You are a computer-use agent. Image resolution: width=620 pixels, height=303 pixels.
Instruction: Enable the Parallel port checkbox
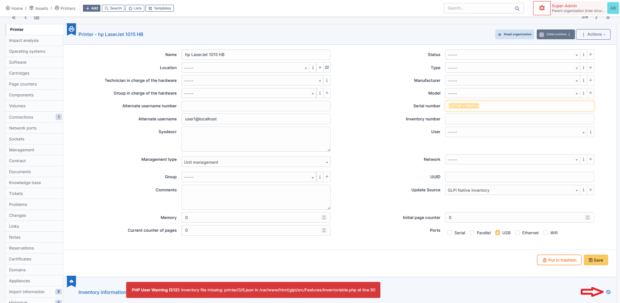(x=472, y=233)
